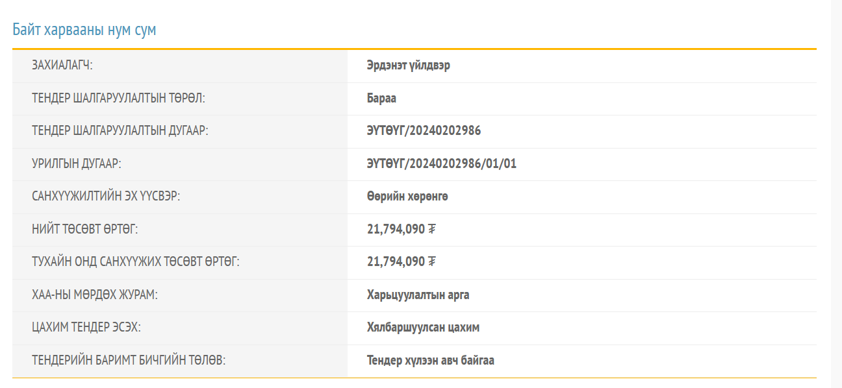Click the ТУХАЙН ОНД САНХҮҮЖИХ ТӨСӨВТ ӨРТӨГ label
842x388 pixels.
point(136,262)
